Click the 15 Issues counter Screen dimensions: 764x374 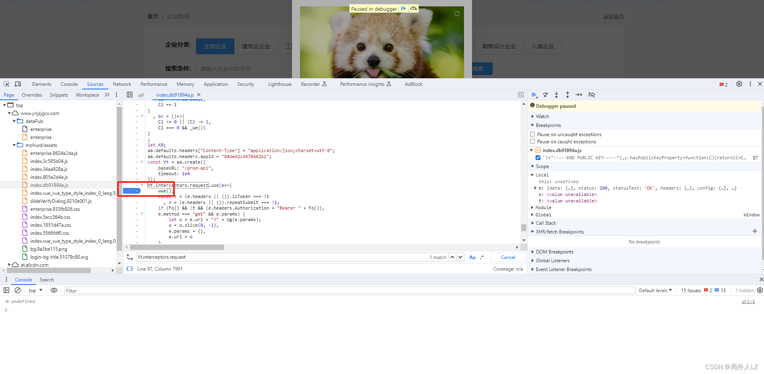point(703,290)
